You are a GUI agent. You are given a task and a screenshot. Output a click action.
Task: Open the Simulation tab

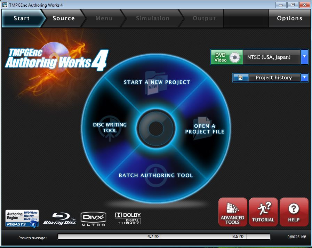(x=153, y=18)
